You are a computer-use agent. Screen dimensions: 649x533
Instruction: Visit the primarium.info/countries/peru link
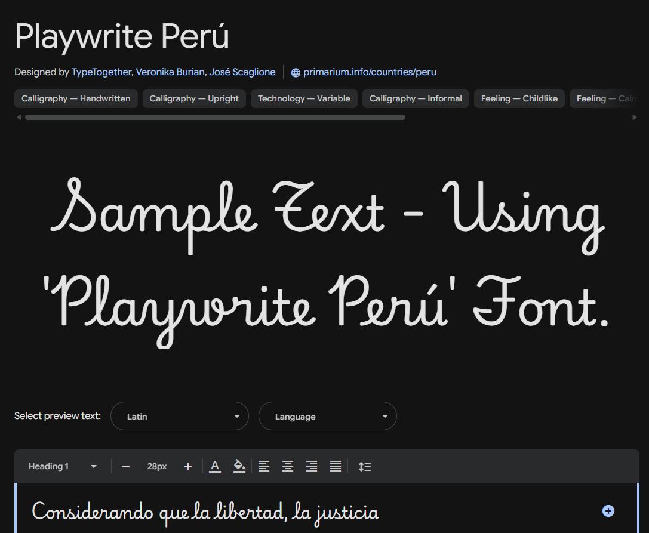(369, 72)
